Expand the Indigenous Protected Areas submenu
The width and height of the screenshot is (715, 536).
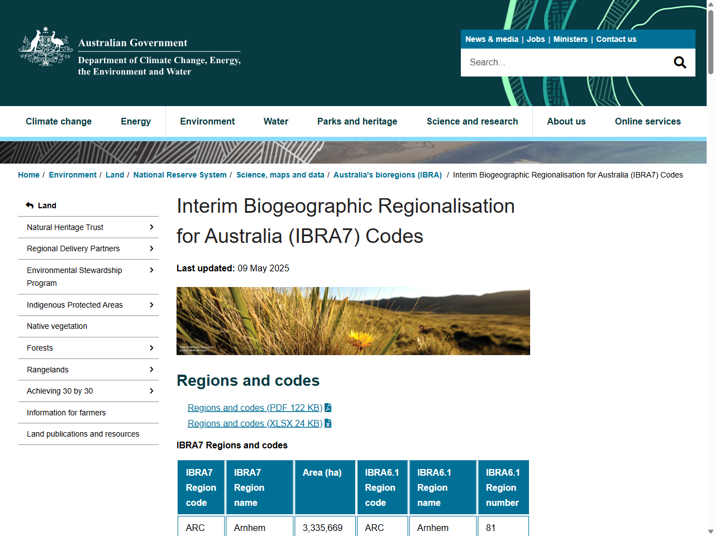[x=151, y=305]
